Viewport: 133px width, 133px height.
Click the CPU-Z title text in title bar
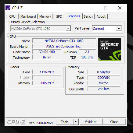[17, 8]
